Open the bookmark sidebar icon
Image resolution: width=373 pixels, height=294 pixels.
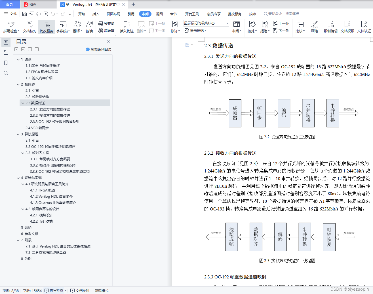click(x=6, y=63)
